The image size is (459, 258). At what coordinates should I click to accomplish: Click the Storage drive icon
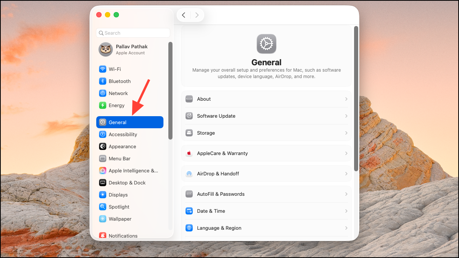tap(189, 133)
